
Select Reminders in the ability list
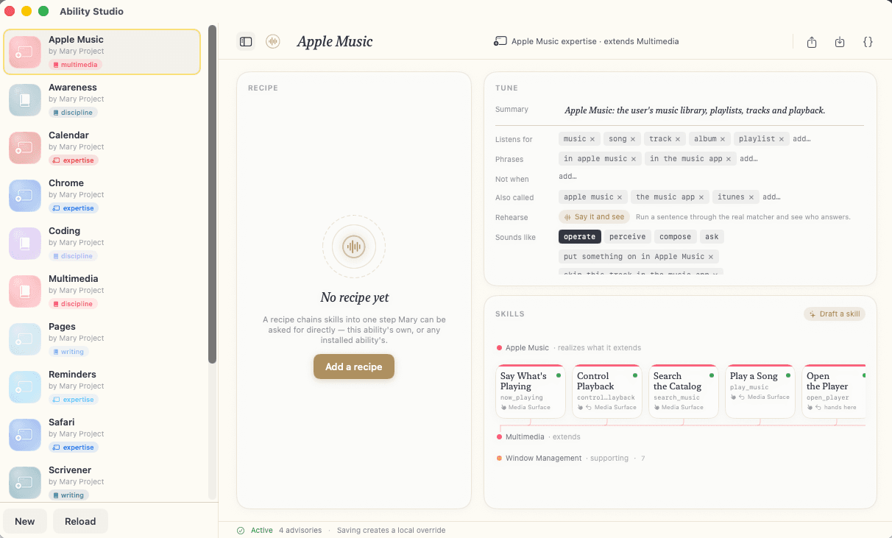coord(102,387)
